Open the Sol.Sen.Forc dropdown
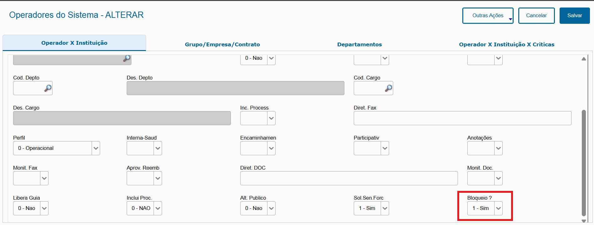Viewport: 594px width, 225px height. (x=385, y=208)
